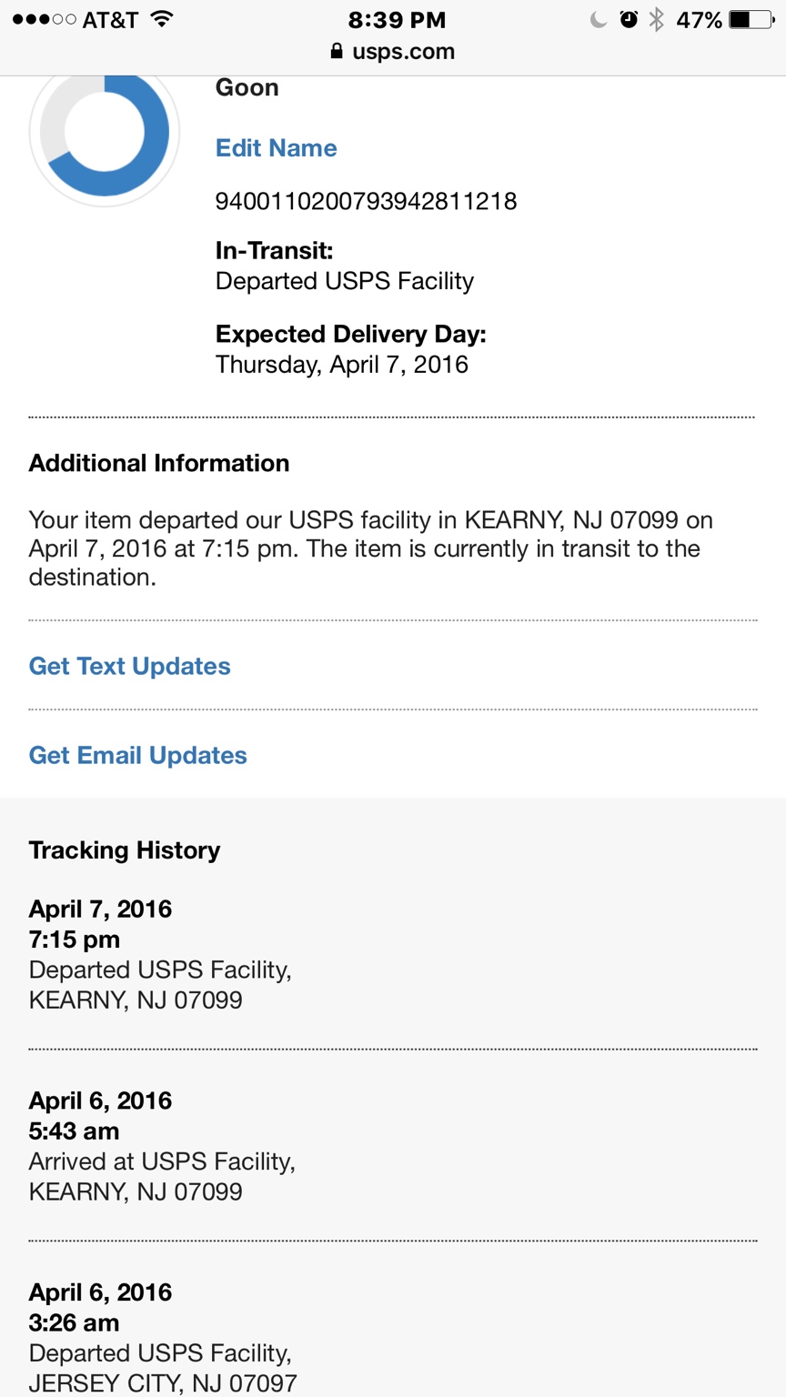
Task: Select the 3:26 am Jersey City tracking entry
Action: (x=163, y=1338)
